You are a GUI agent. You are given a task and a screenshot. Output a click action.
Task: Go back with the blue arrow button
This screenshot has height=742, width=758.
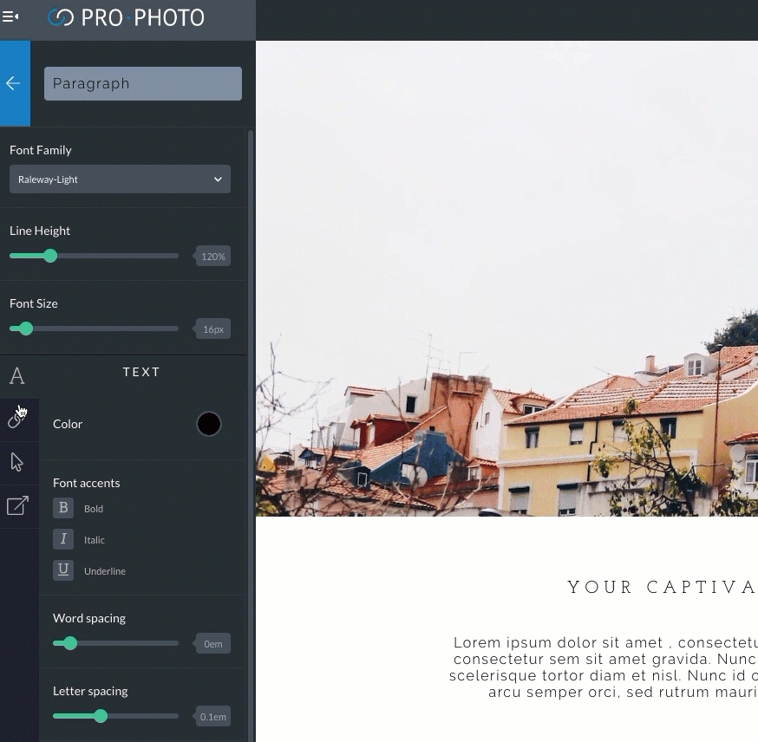[15, 83]
